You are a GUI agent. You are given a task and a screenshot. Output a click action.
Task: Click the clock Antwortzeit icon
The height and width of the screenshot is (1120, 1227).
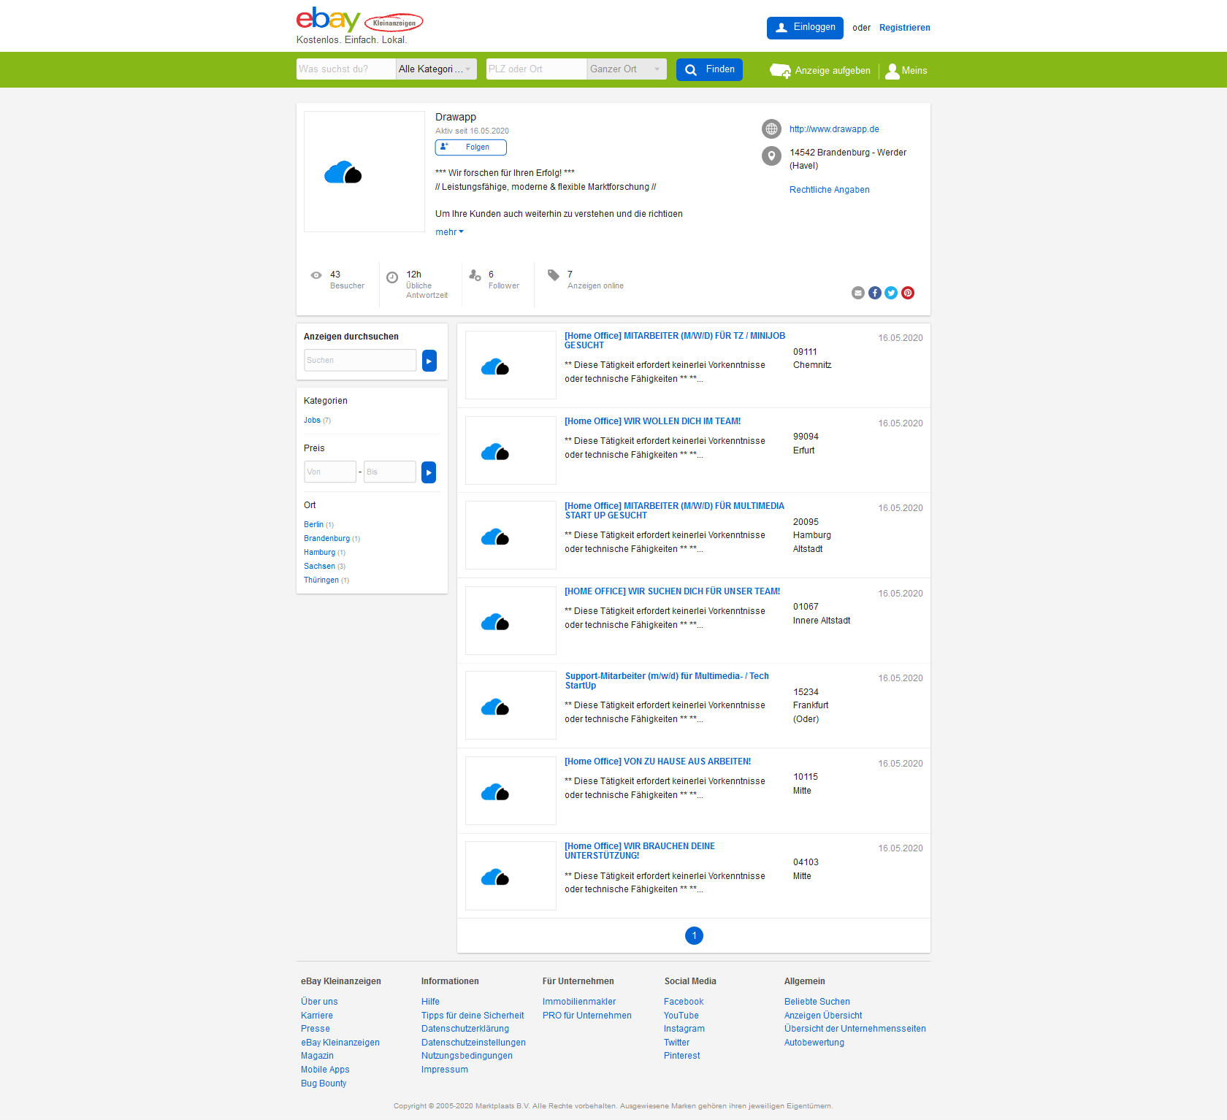pos(392,277)
